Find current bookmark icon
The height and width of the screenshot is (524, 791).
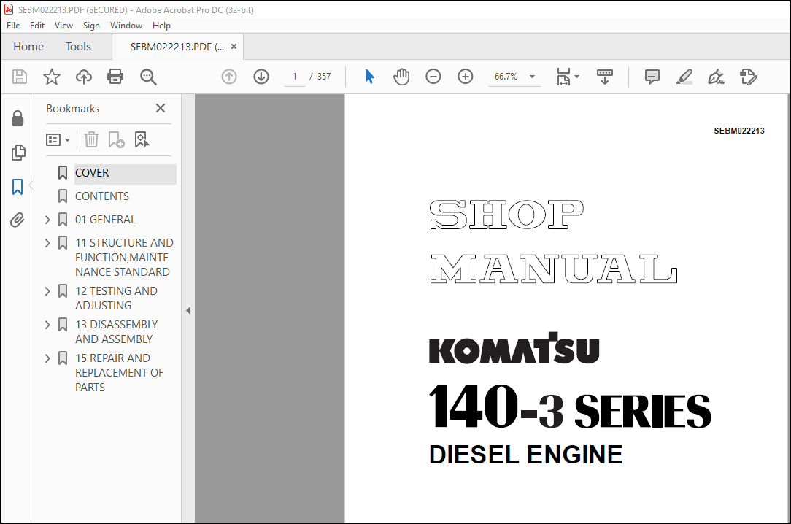(x=142, y=139)
